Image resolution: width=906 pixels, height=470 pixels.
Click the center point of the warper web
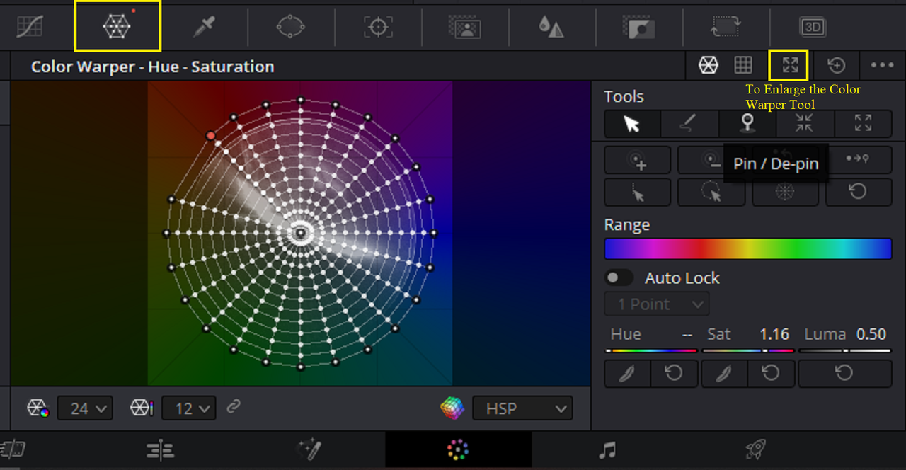300,232
